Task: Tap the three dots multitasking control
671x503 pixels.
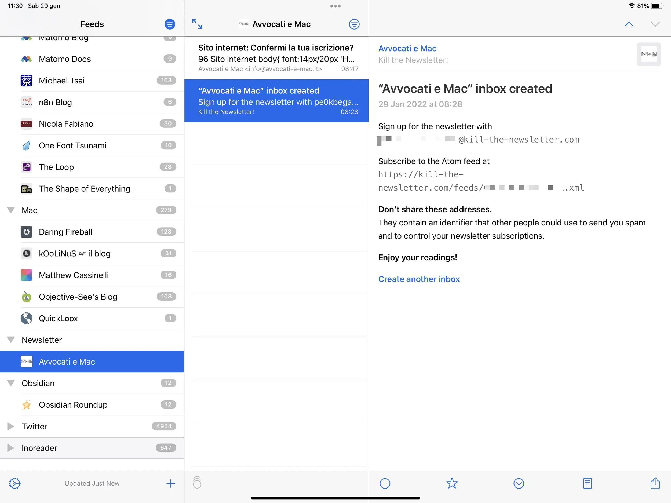Action: pos(335,6)
